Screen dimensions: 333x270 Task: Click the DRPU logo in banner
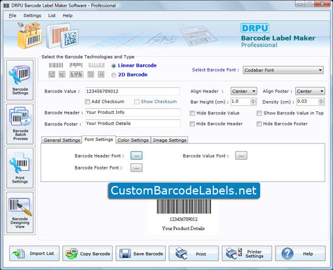(x=255, y=28)
